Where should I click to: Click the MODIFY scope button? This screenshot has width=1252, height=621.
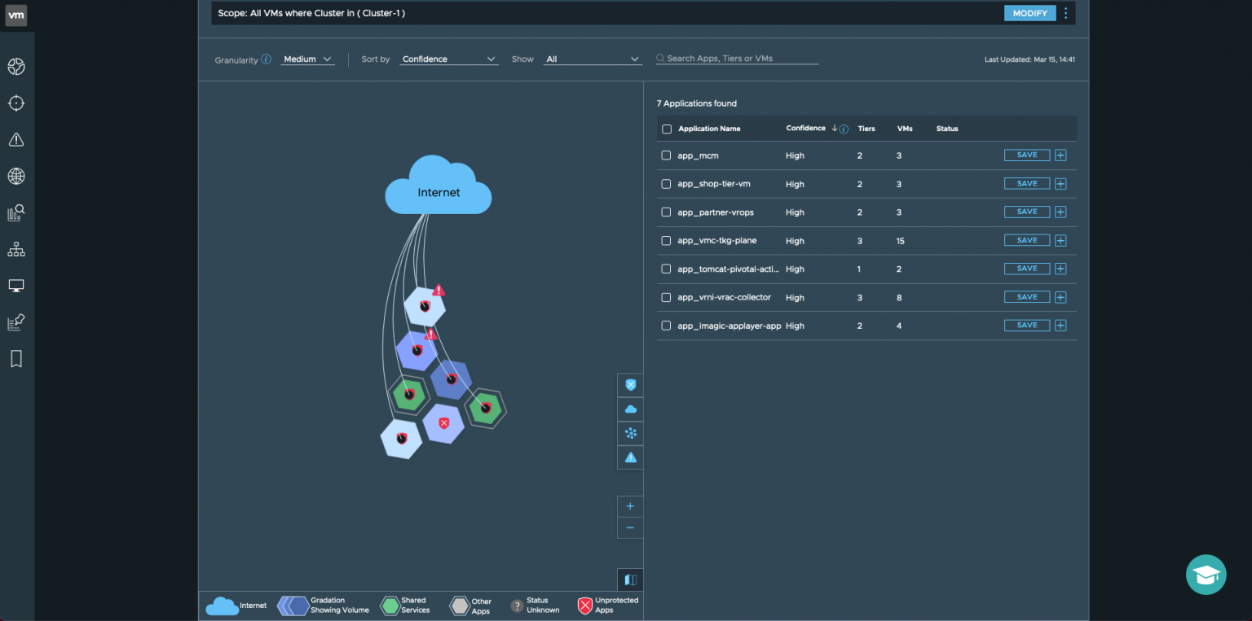pos(1029,13)
